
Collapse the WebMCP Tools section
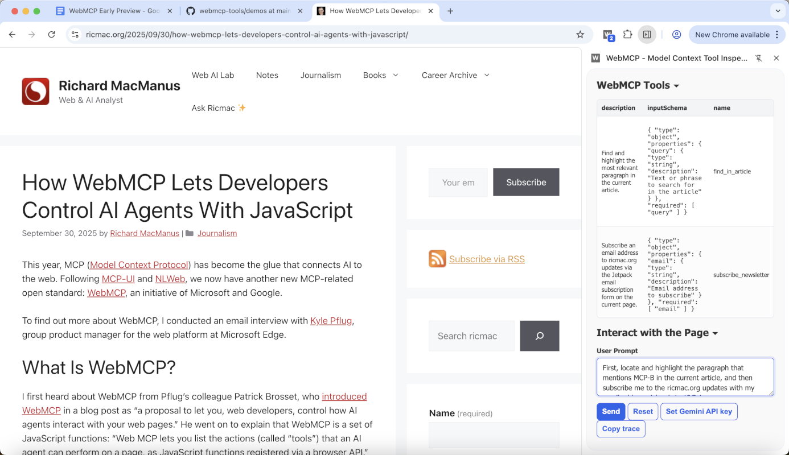(638, 85)
